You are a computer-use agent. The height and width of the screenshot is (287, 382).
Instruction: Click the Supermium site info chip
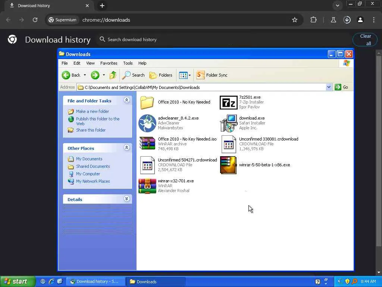(63, 20)
